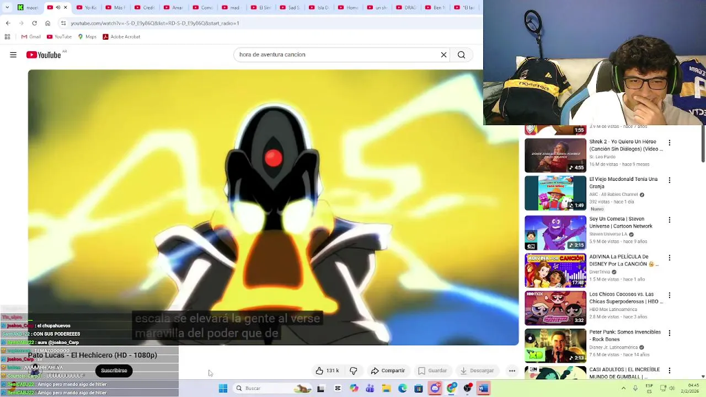This screenshot has height=397, width=706.
Task: Dislike the video
Action: 354,371
